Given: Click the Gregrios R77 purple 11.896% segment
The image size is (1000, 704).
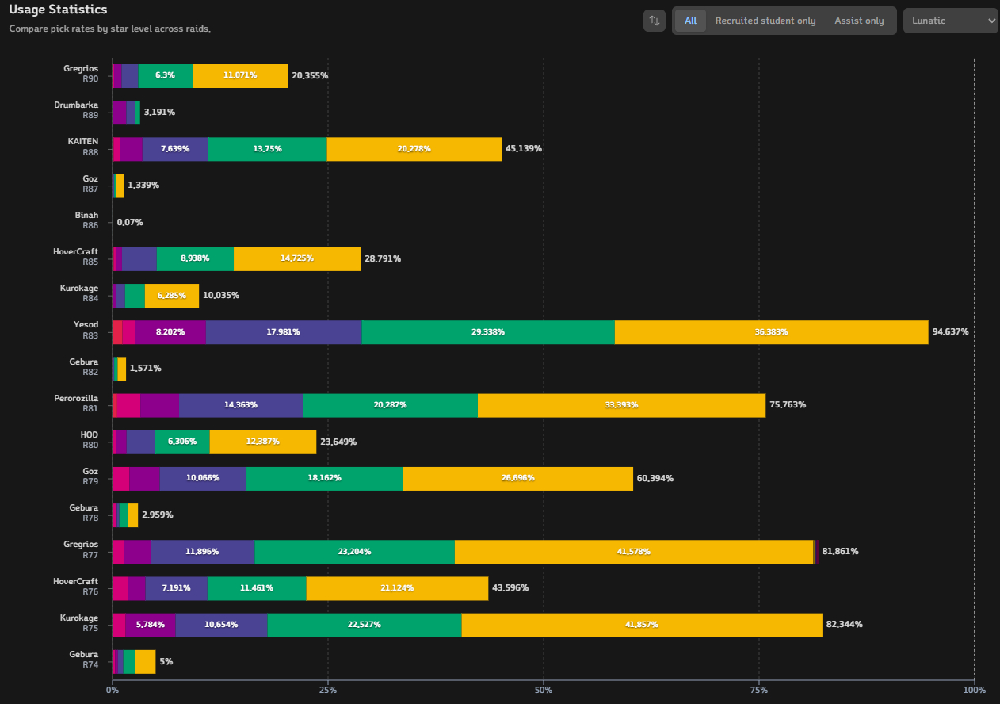Looking at the screenshot, I should 203,552.
